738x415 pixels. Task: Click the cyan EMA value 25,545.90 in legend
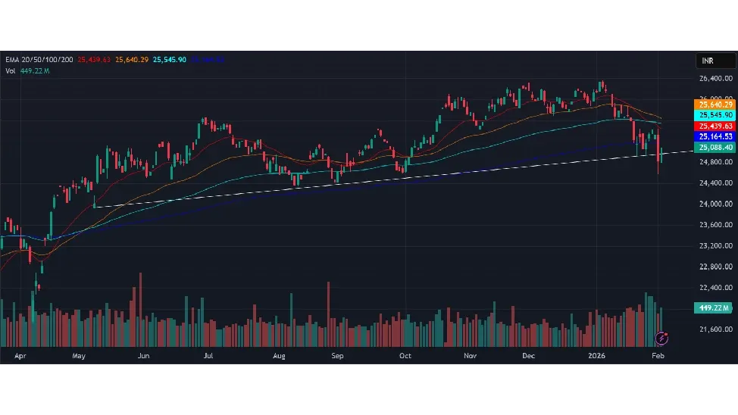[170, 60]
